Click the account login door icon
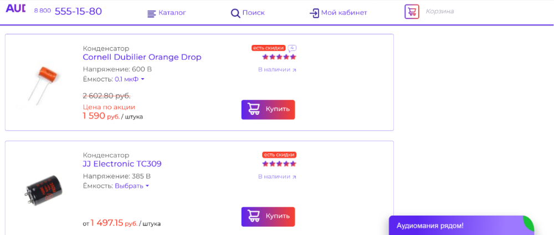Viewport: 554px width, 235px height. click(x=314, y=13)
